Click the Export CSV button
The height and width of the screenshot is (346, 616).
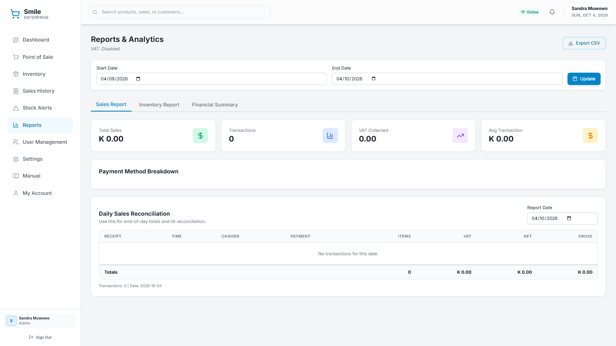(584, 43)
